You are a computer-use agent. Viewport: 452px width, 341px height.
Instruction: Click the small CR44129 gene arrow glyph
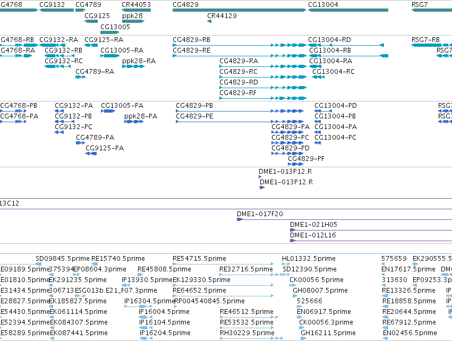coord(209,21)
